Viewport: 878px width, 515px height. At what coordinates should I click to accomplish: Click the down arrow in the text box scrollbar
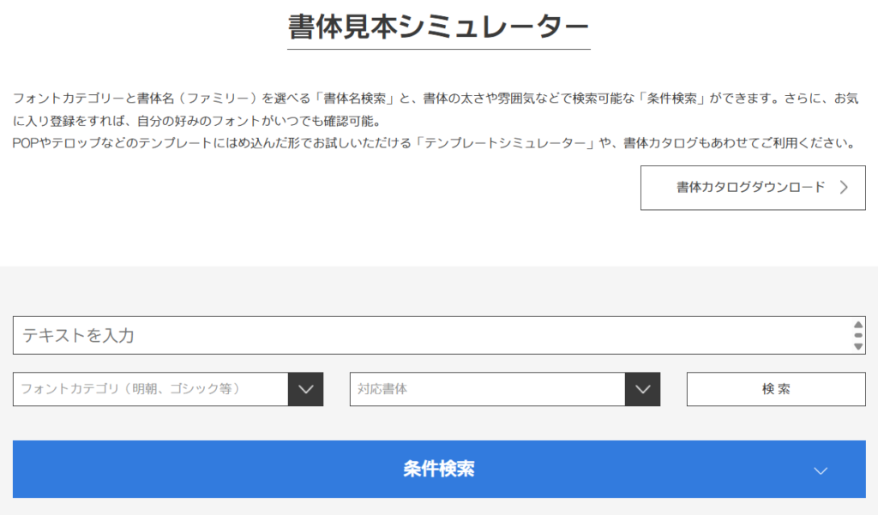coord(858,346)
